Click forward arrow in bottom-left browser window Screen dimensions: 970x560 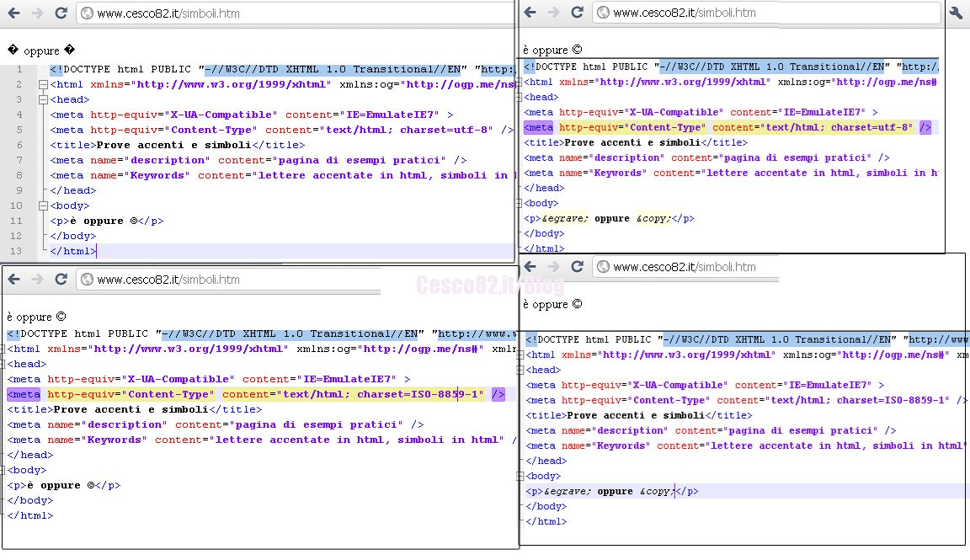point(37,279)
